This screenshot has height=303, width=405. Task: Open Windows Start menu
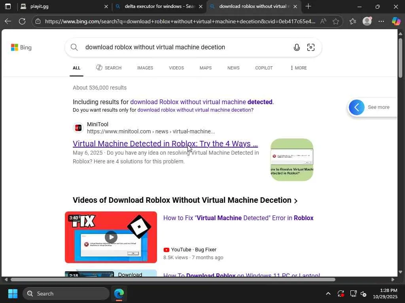[13, 294]
